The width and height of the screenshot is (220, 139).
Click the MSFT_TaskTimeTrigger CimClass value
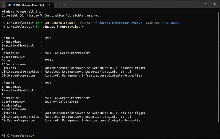(95, 113)
